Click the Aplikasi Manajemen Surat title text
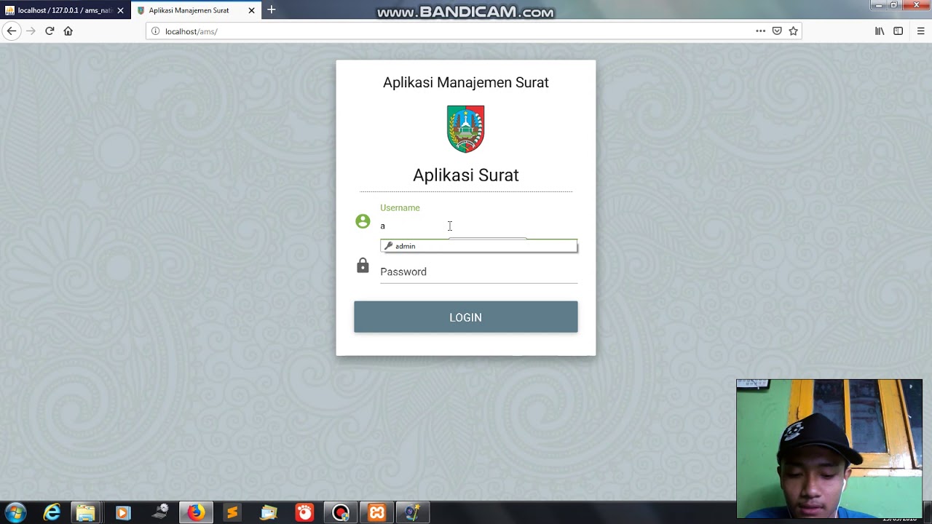This screenshot has height=524, width=932. 466,82
